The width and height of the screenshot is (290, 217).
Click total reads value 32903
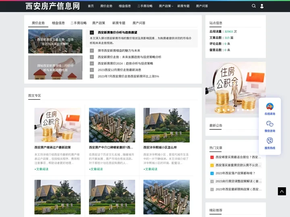point(229,32)
